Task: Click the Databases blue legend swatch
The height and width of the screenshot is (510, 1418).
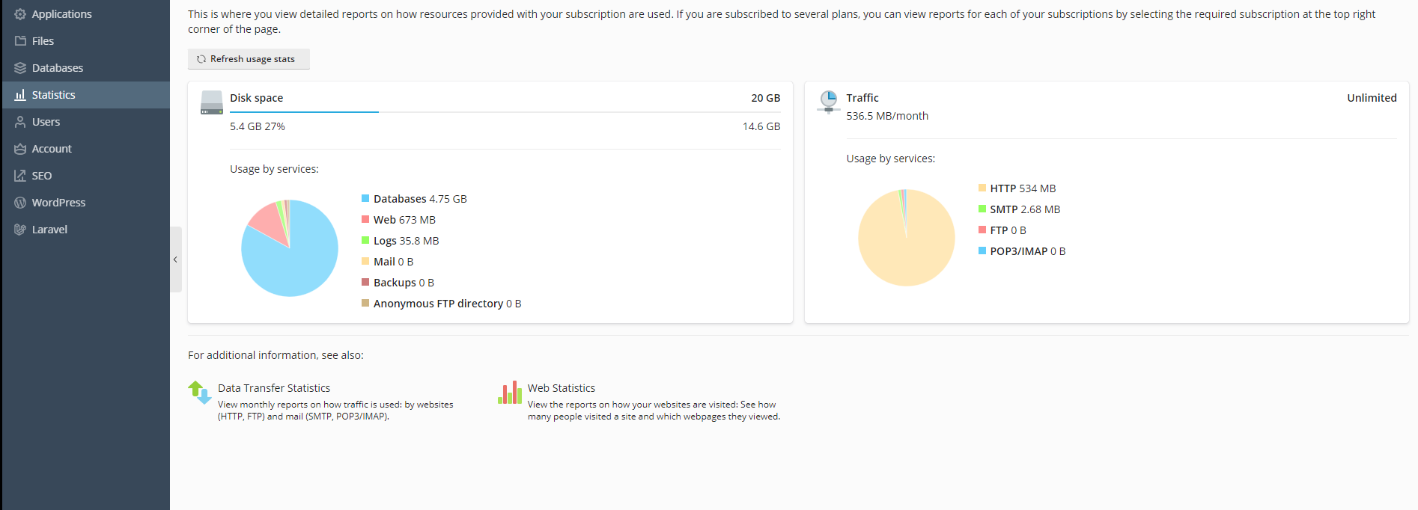Action: click(365, 198)
